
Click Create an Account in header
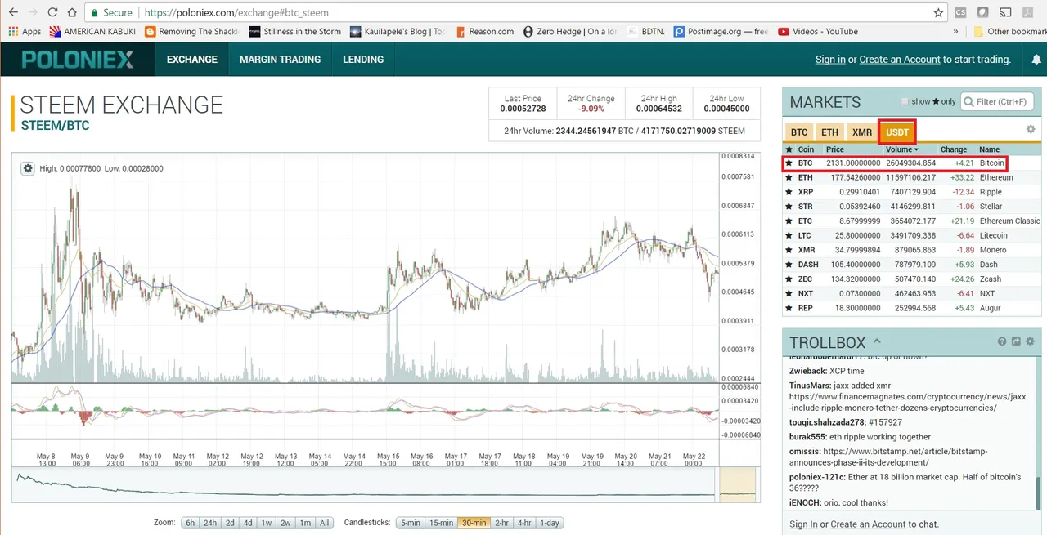(900, 60)
